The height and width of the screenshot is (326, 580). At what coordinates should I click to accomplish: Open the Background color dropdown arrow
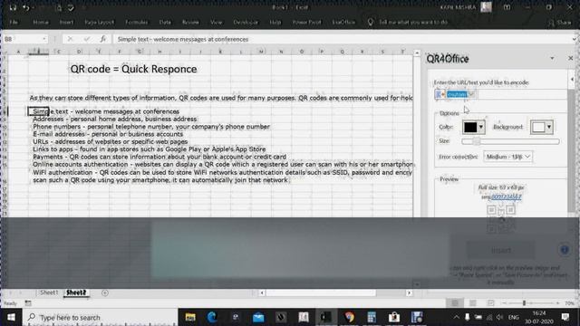click(x=549, y=127)
